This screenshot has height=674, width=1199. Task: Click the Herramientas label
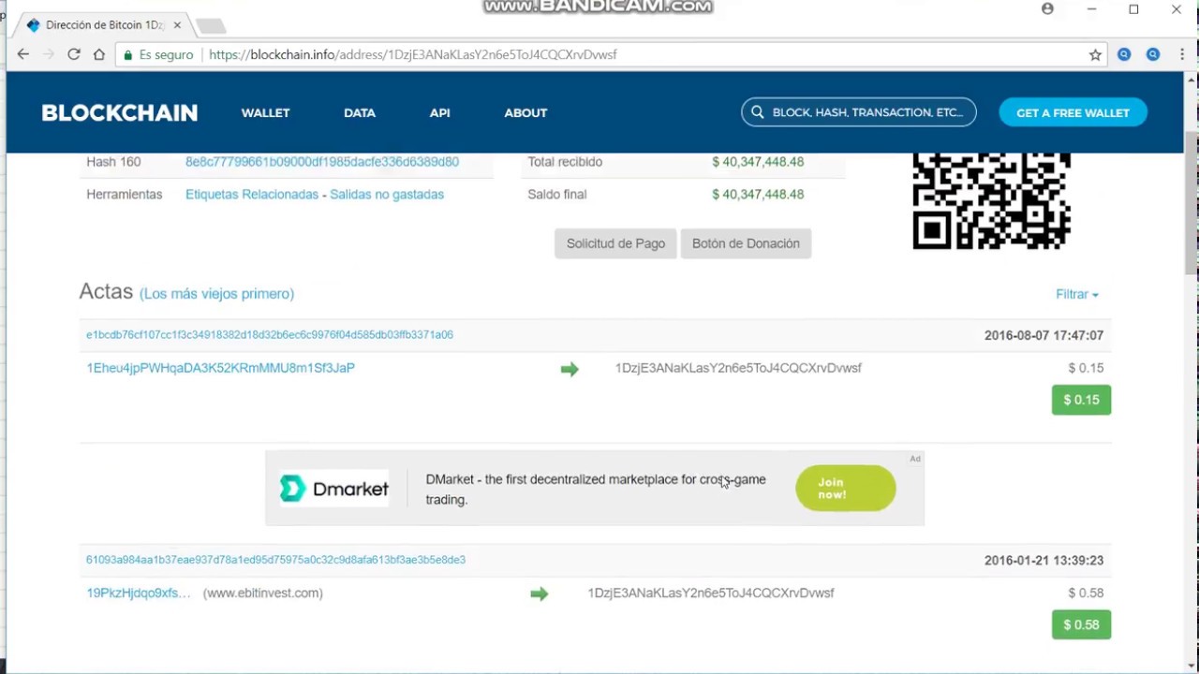pyautogui.click(x=124, y=195)
